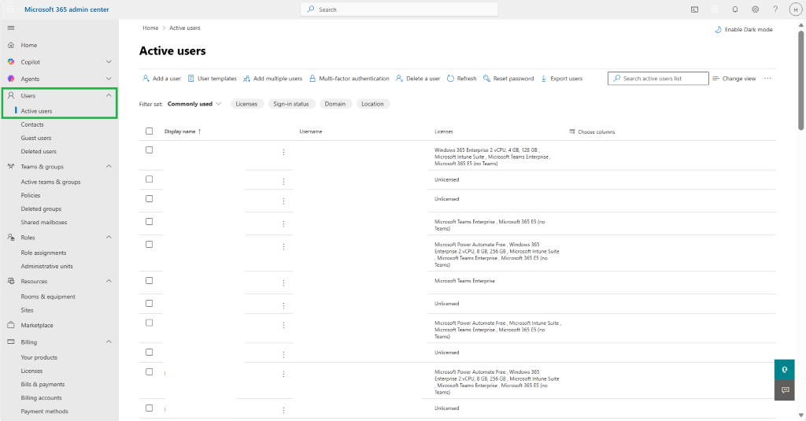Check the third Unlicensed user row

[x=149, y=303]
